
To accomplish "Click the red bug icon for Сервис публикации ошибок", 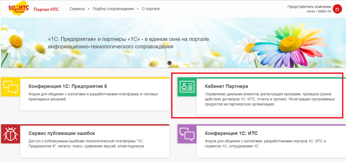I will [x=11, y=134].
